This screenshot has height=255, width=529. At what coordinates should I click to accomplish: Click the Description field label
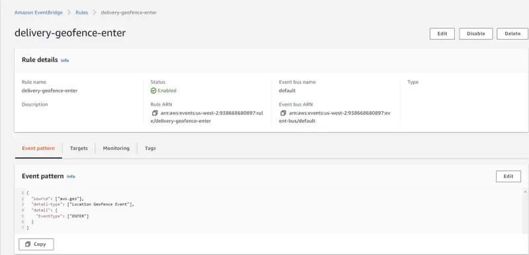[x=35, y=104]
